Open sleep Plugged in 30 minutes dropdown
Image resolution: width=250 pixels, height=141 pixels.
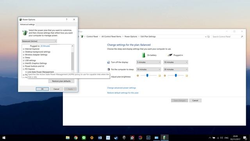(175, 69)
